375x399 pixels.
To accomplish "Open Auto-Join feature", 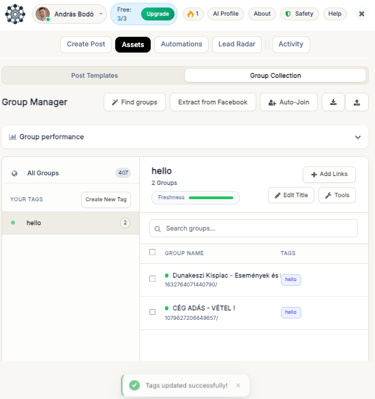I will [289, 102].
